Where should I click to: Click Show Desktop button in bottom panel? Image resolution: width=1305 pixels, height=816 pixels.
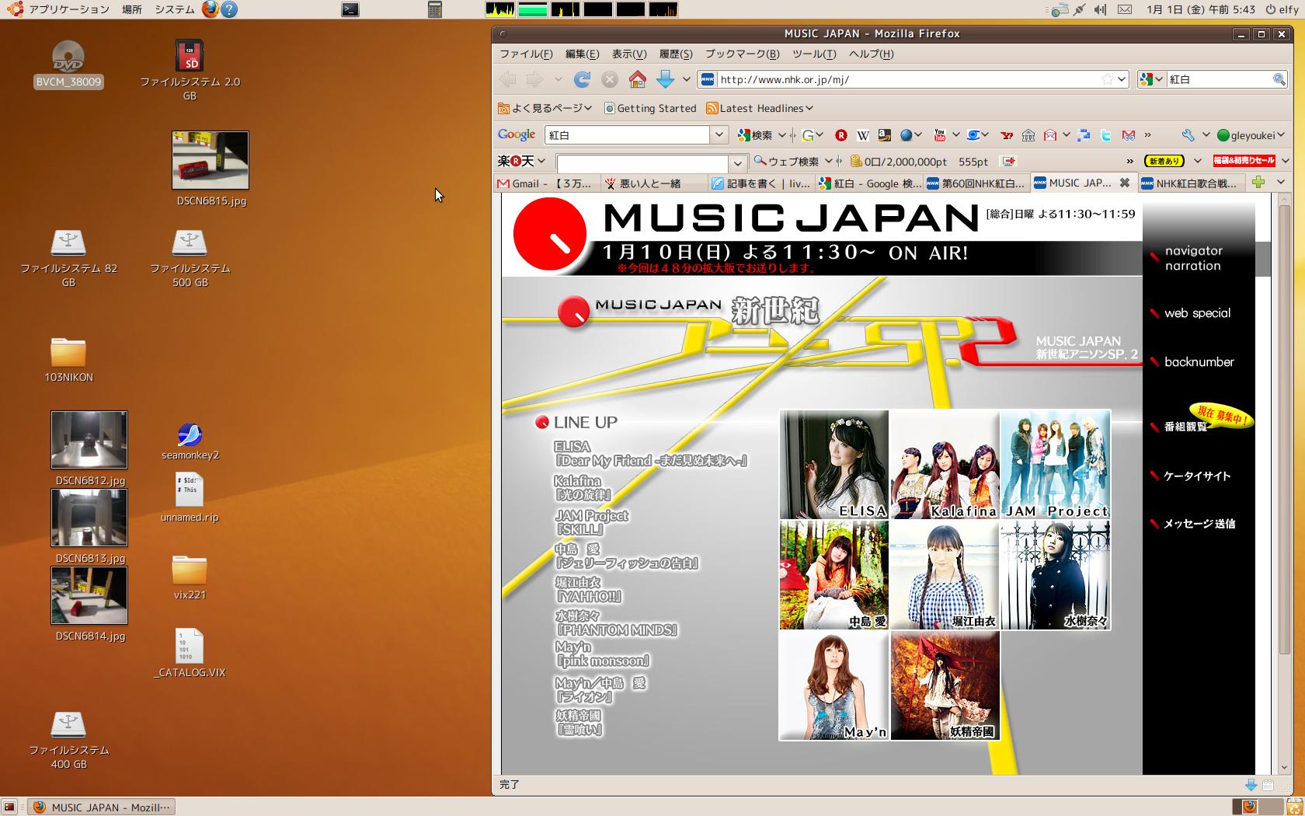click(x=10, y=807)
